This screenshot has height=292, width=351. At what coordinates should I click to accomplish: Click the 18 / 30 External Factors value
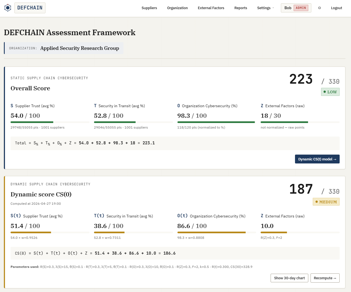pos(271,116)
